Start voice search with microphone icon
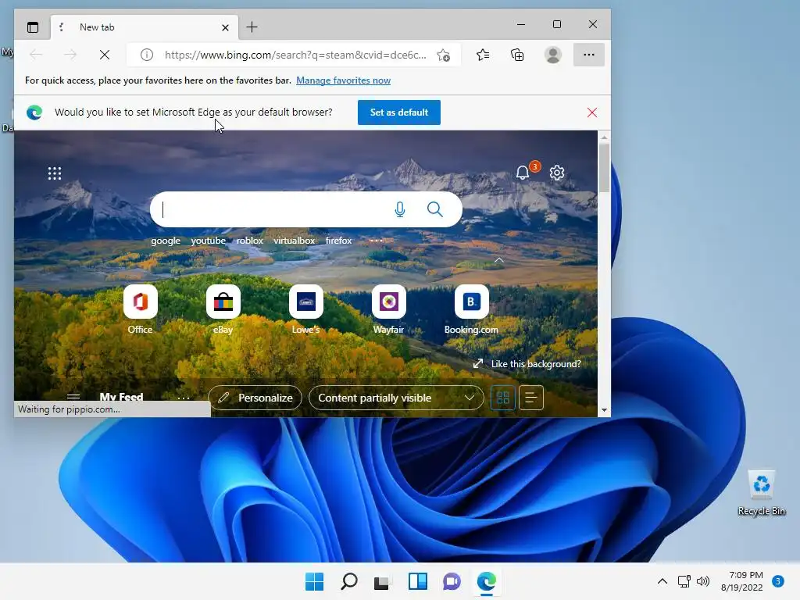Image resolution: width=800 pixels, height=600 pixels. (x=400, y=209)
